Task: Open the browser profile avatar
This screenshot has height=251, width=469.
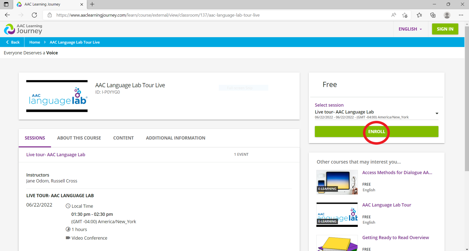Action: (x=447, y=15)
